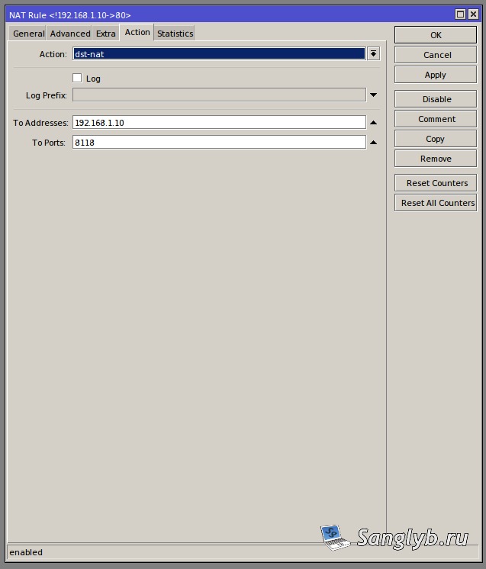This screenshot has width=486, height=569.
Task: Open the Advanced tab
Action: (x=69, y=34)
